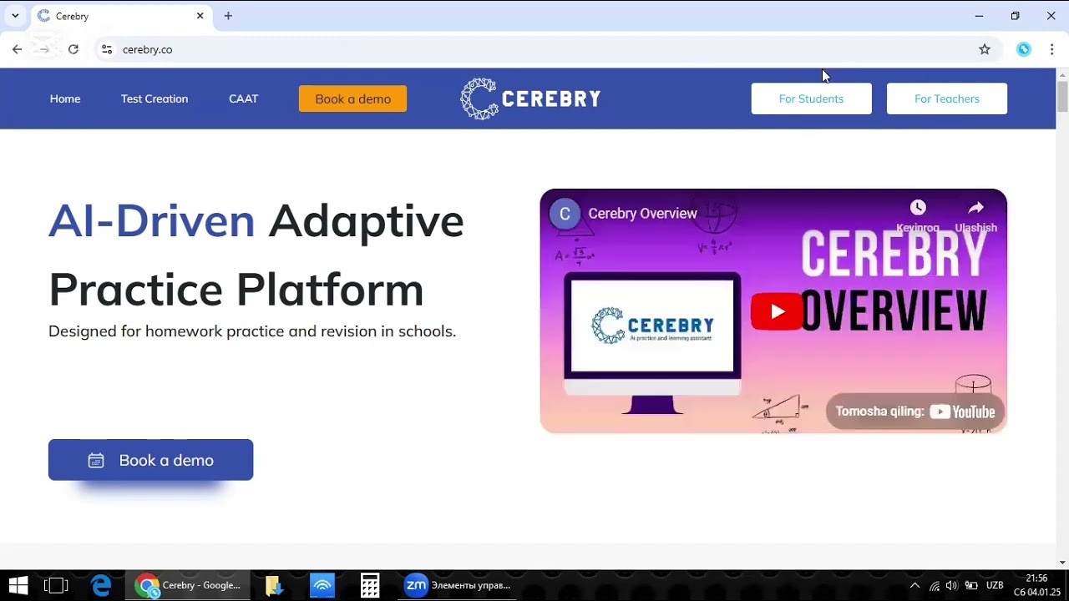Screen dimensions: 1069x601
Task: Open File Explorer from taskbar
Action: point(274,585)
